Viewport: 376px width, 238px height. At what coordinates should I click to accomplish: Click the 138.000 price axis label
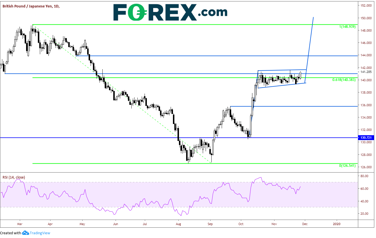[x=366, y=92]
